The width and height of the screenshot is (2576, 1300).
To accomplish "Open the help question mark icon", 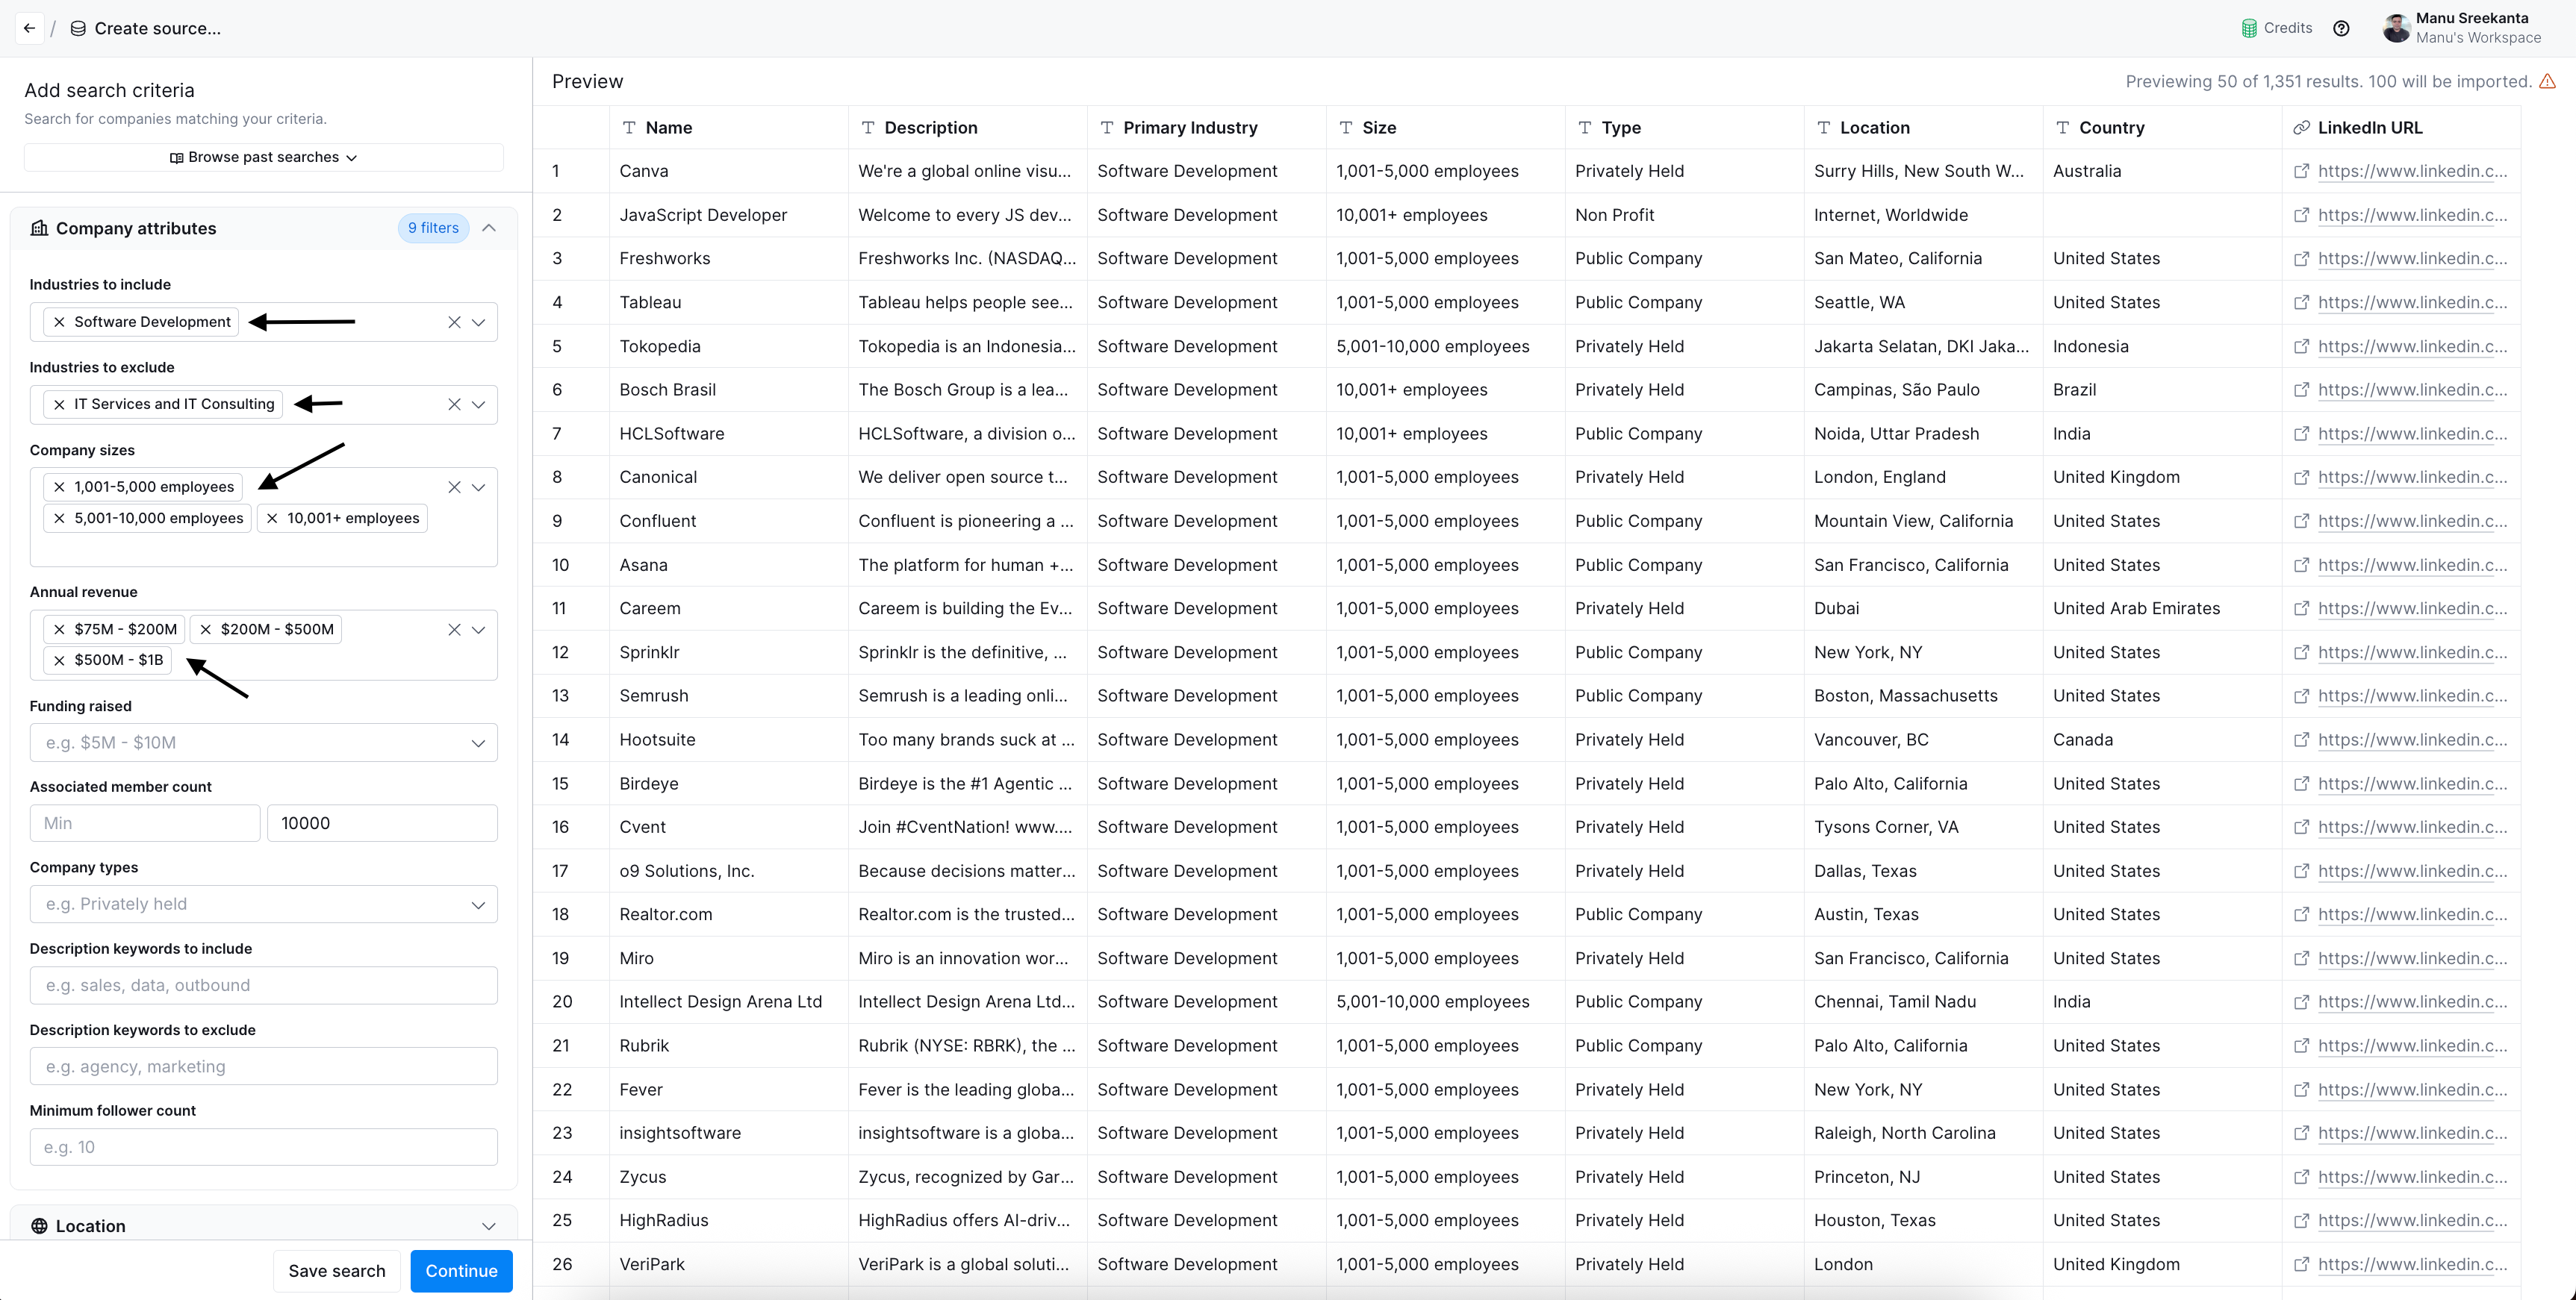I will [2341, 28].
